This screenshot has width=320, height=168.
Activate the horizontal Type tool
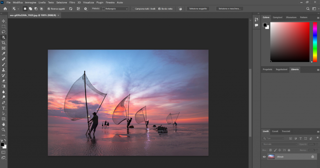pos(4,108)
